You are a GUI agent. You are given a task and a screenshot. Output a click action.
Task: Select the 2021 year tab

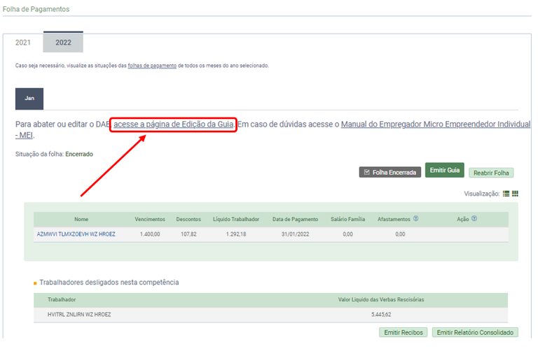[23, 43]
